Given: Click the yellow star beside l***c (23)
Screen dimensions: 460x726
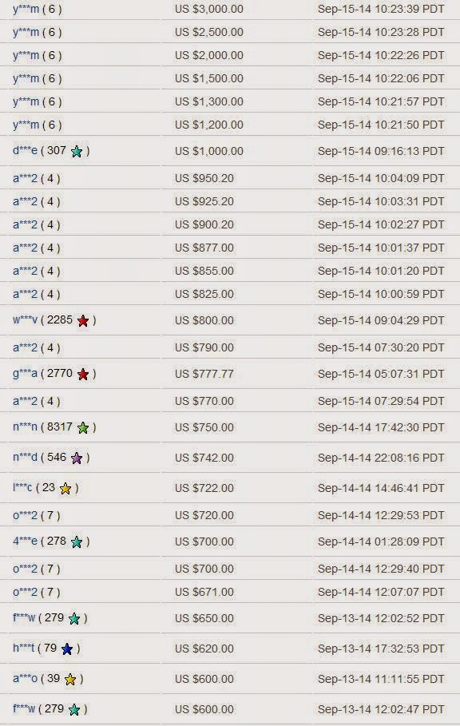Looking at the screenshot, I should [65, 489].
